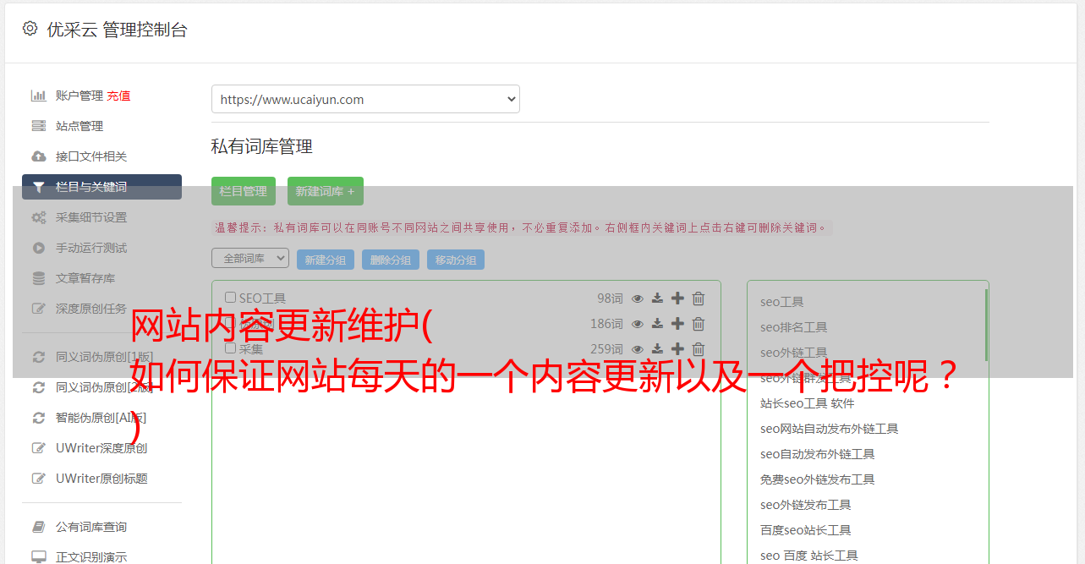This screenshot has width=1085, height=564.
Task: Expand the 全部词库 group dropdown
Action: [x=250, y=258]
